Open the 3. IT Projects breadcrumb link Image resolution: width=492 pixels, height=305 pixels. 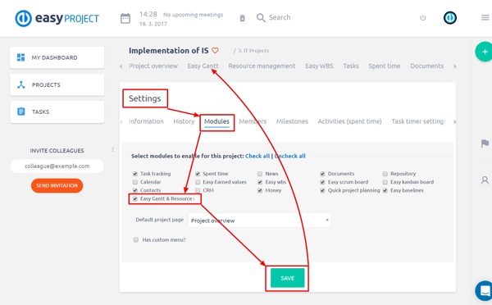coord(253,51)
